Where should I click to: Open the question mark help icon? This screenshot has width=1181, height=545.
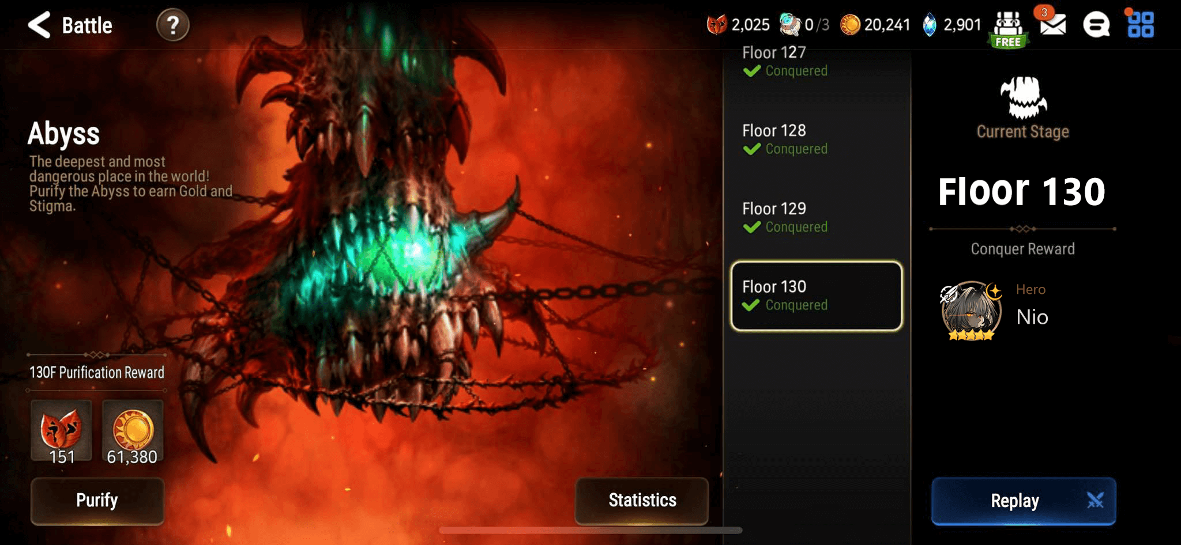(x=172, y=25)
